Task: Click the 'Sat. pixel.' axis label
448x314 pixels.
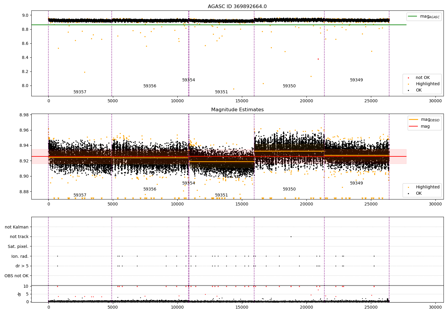Action: (18, 247)
